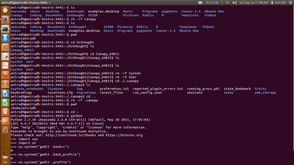Open the Bluetooth indicator

[x=222, y=3]
